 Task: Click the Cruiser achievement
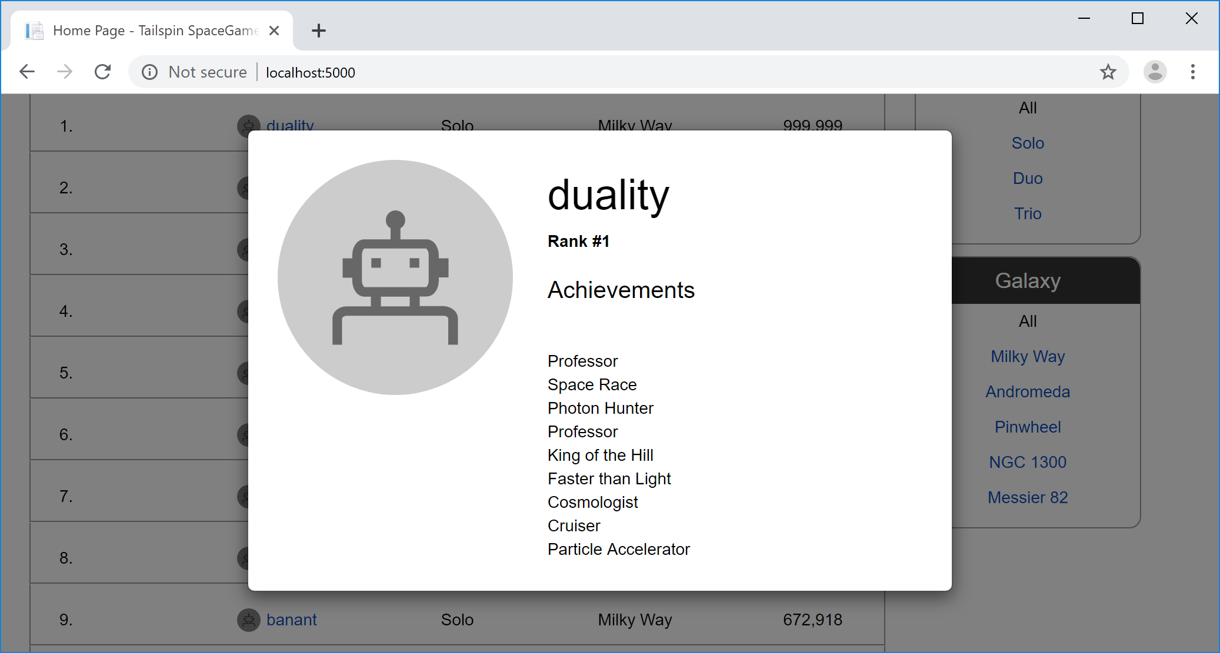[x=574, y=525]
